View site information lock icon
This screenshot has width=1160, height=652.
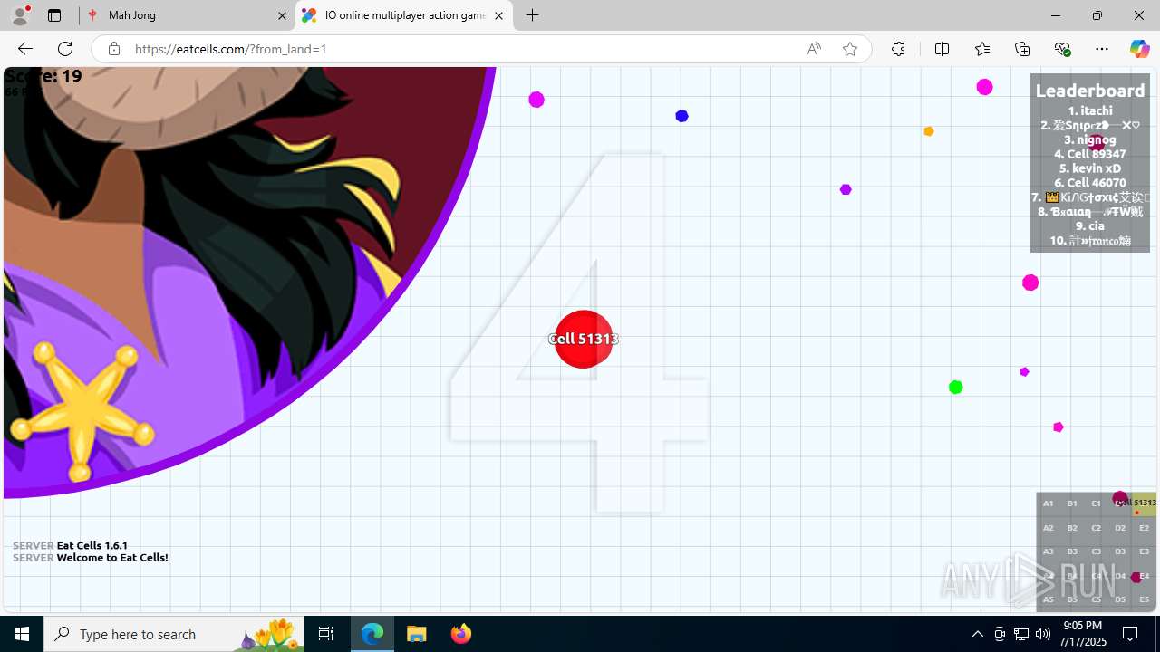113,49
